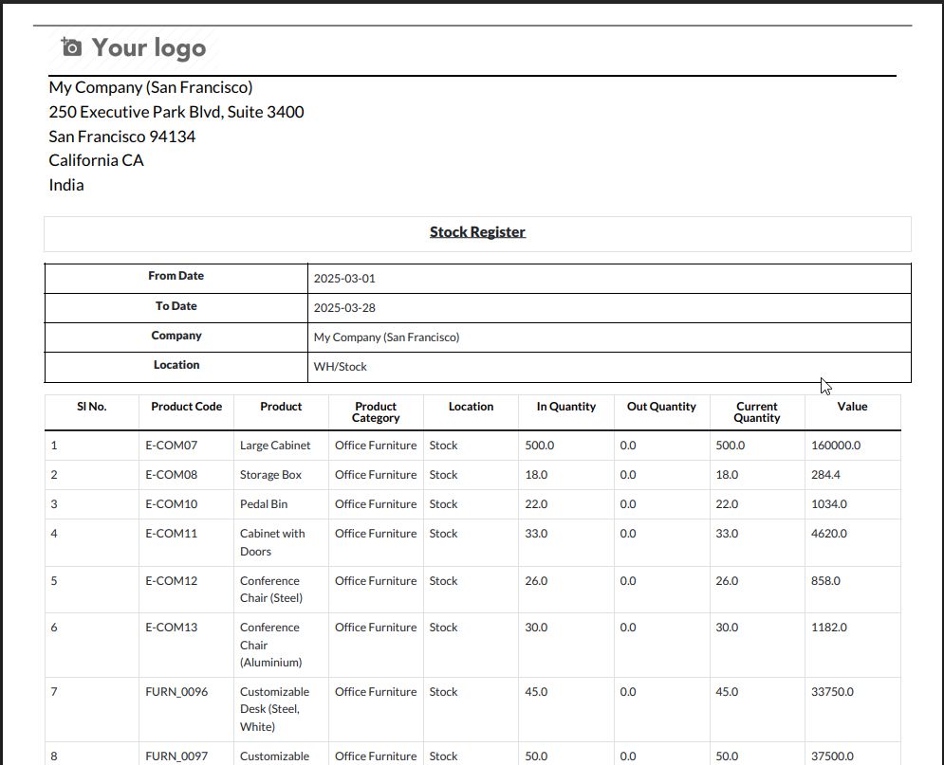Image resolution: width=944 pixels, height=765 pixels.
Task: Click the 250 Executive Park Blvd address line
Action: coord(176,112)
